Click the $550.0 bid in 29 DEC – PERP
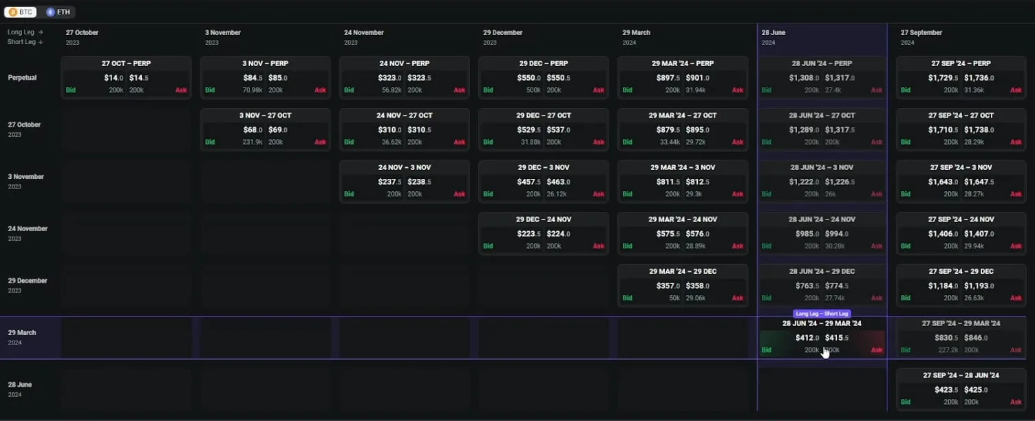1035x421 pixels. tap(529, 78)
